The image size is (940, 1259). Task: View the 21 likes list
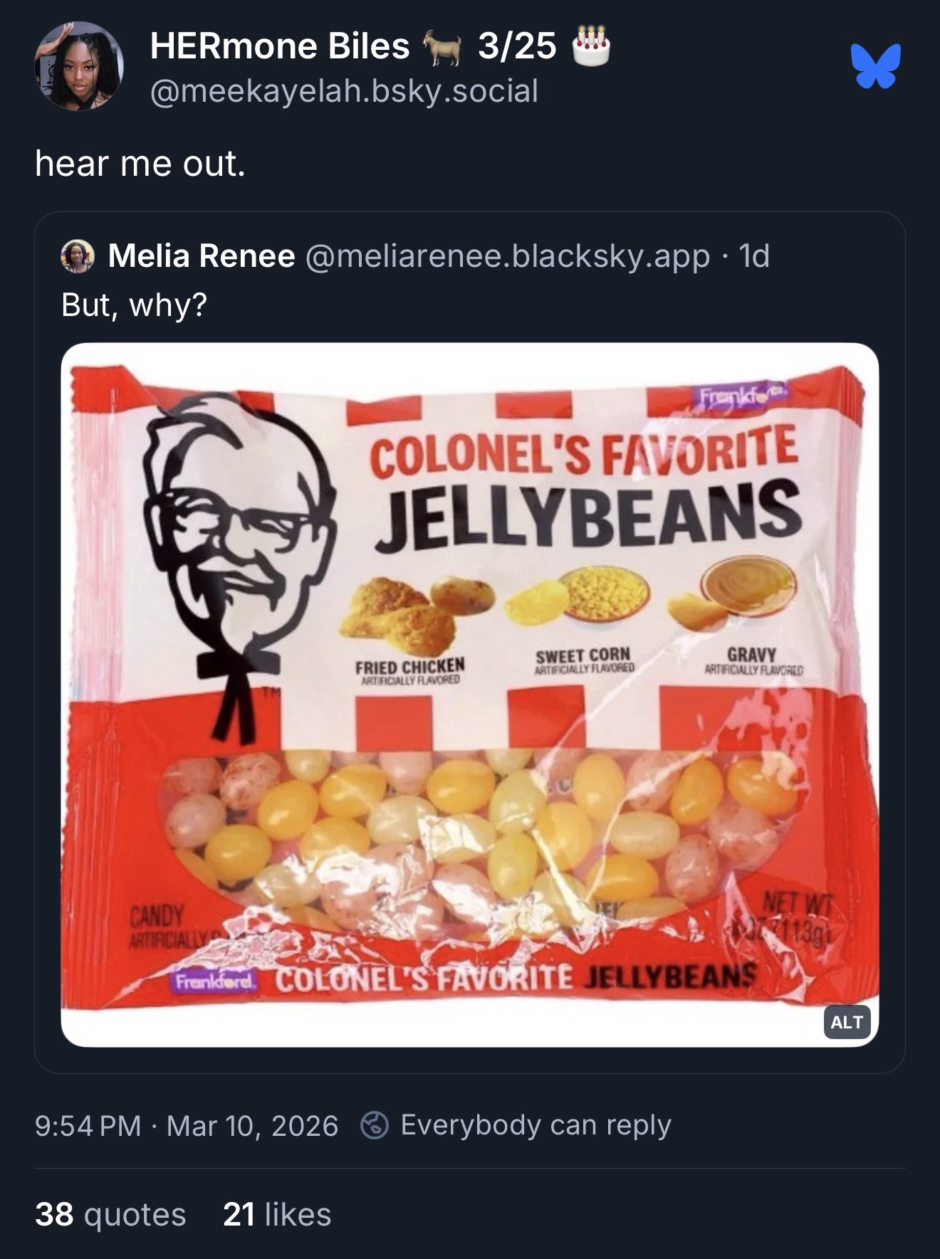[x=277, y=1214]
